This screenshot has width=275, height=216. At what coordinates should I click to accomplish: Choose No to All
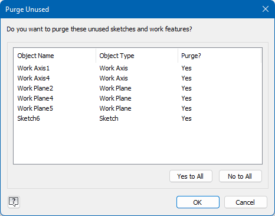tap(240, 176)
